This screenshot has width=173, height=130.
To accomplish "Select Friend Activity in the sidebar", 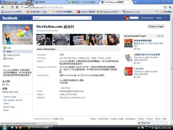I will coord(17,55).
